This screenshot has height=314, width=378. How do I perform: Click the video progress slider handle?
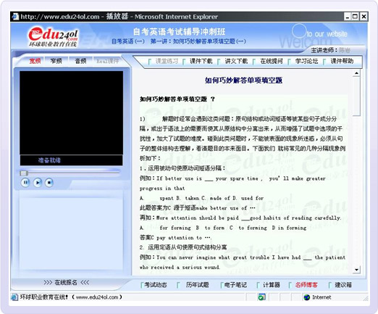(x=24, y=173)
